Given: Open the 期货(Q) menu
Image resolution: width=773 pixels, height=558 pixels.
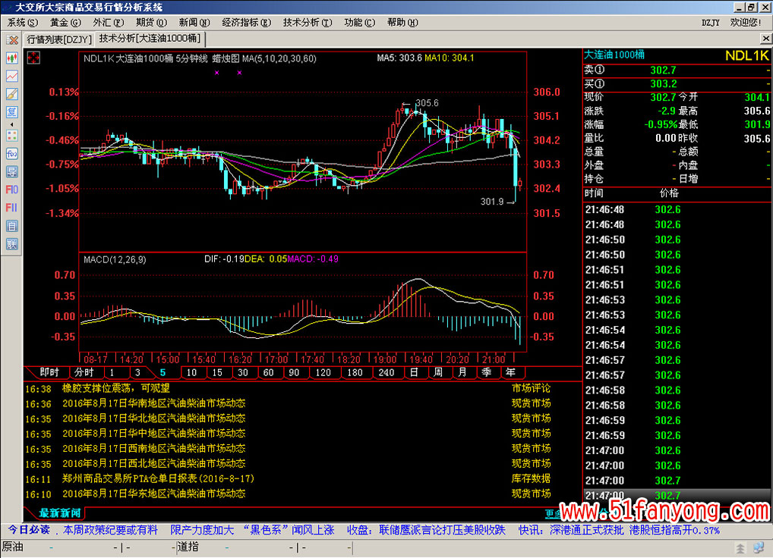Looking at the screenshot, I should 151,23.
